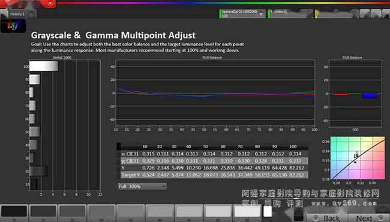The height and width of the screenshot is (222, 390).
Task: Add a new history tab
Action: click(x=31, y=14)
